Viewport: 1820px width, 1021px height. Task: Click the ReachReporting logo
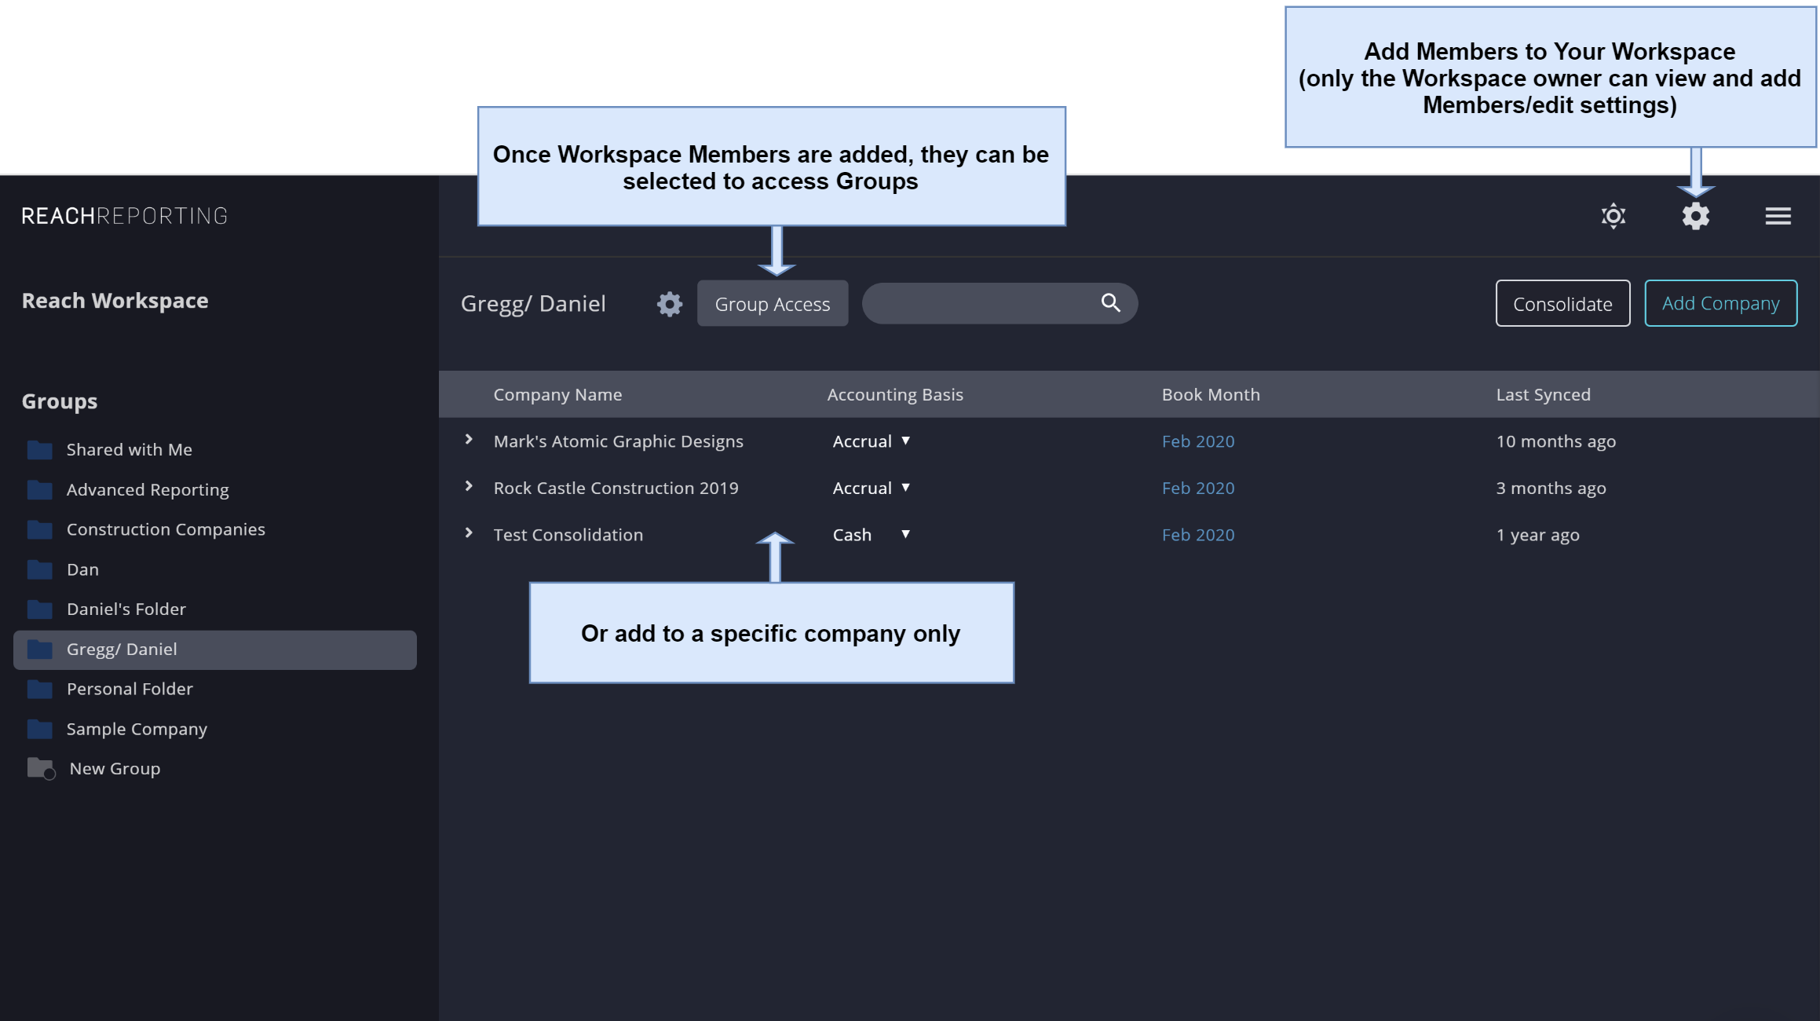point(124,216)
